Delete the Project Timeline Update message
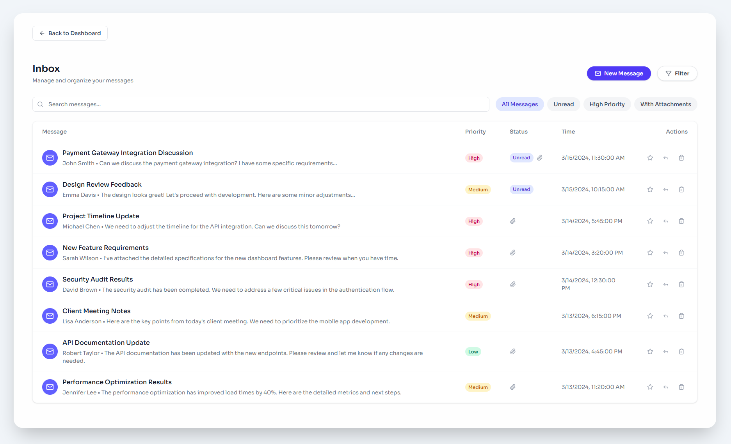Viewport: 731px width, 444px height. tap(681, 221)
